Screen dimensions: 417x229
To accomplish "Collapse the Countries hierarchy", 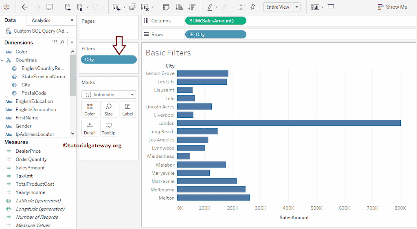I will tap(2, 60).
